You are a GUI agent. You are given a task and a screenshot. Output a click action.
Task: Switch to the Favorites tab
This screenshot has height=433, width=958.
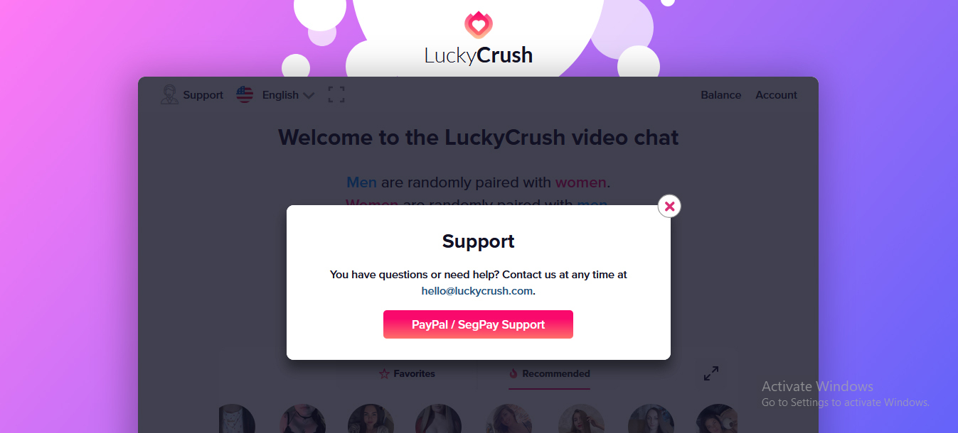pyautogui.click(x=407, y=373)
